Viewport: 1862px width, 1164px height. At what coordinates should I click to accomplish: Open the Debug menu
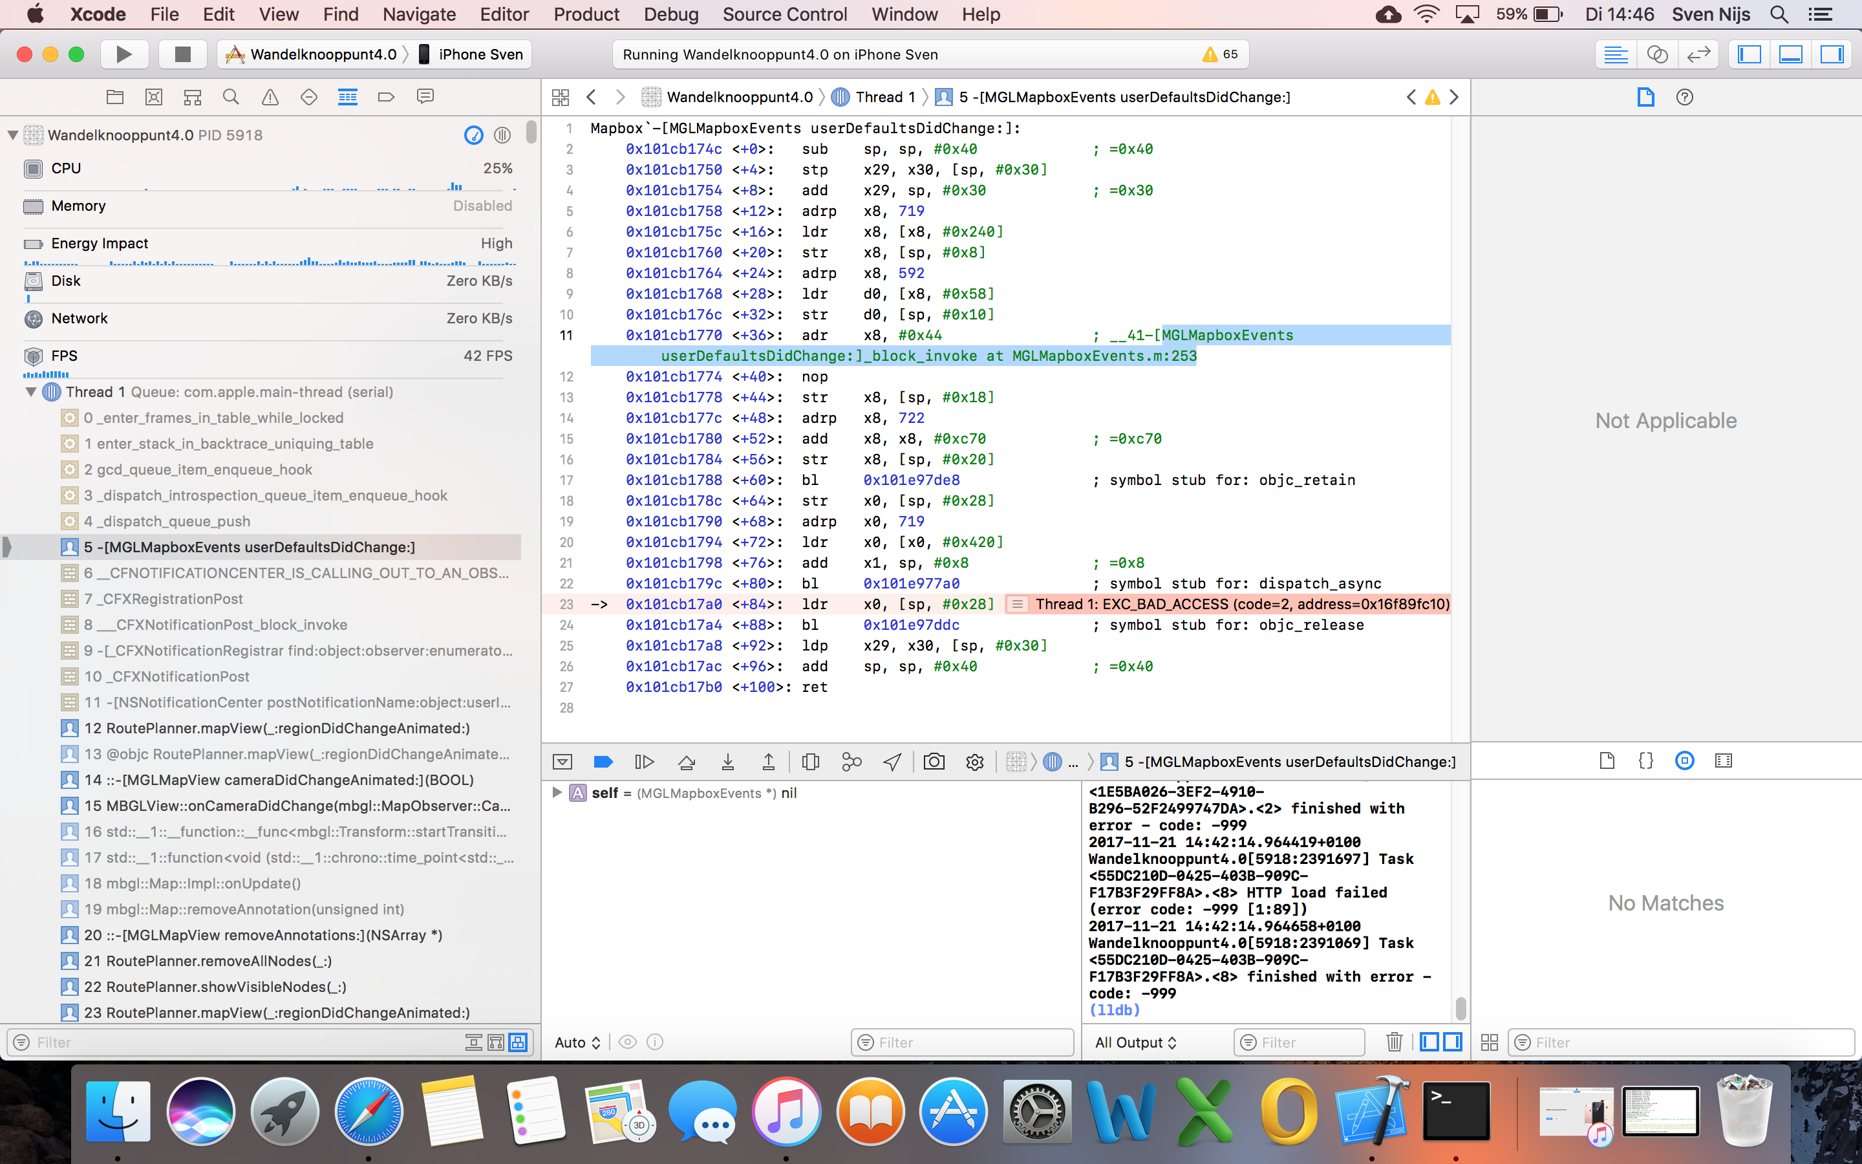click(x=670, y=14)
